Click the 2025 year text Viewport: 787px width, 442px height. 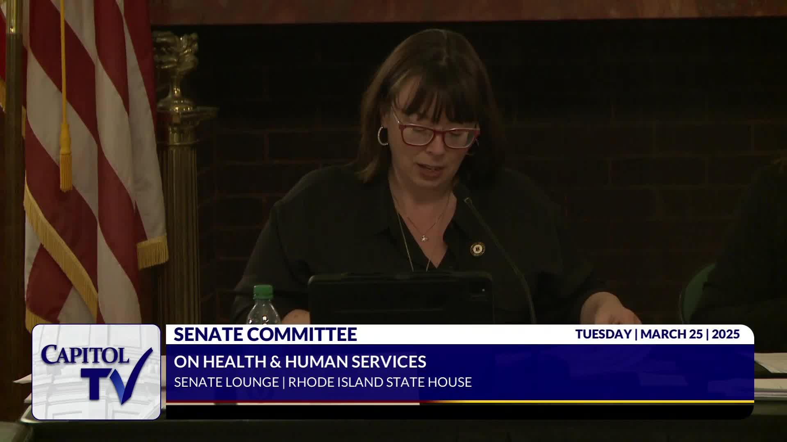[x=726, y=334]
